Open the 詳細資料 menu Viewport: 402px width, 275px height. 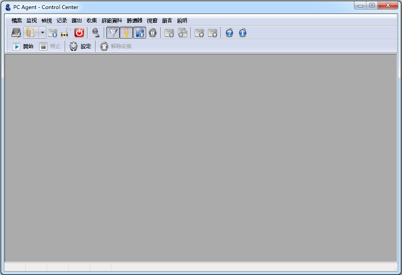click(112, 21)
